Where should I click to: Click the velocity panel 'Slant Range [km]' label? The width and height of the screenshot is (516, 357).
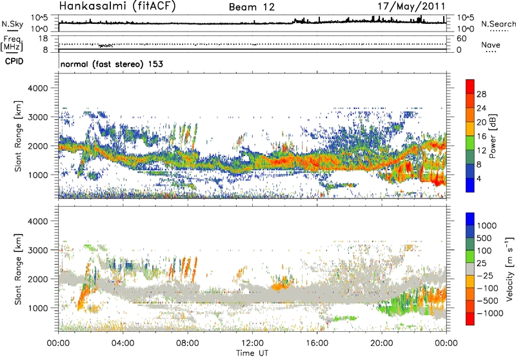[x=18, y=269]
